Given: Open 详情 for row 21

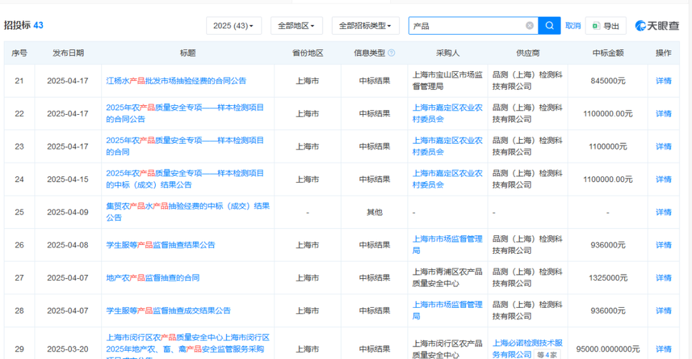Looking at the screenshot, I should 663,81.
